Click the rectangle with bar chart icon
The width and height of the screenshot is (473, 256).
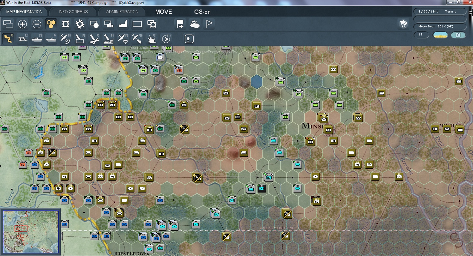pyautogui.click(x=108, y=24)
